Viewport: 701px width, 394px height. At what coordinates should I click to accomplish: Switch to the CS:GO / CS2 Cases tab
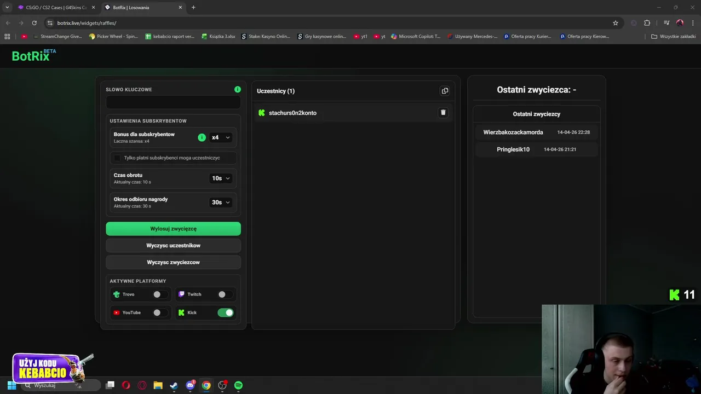click(56, 8)
